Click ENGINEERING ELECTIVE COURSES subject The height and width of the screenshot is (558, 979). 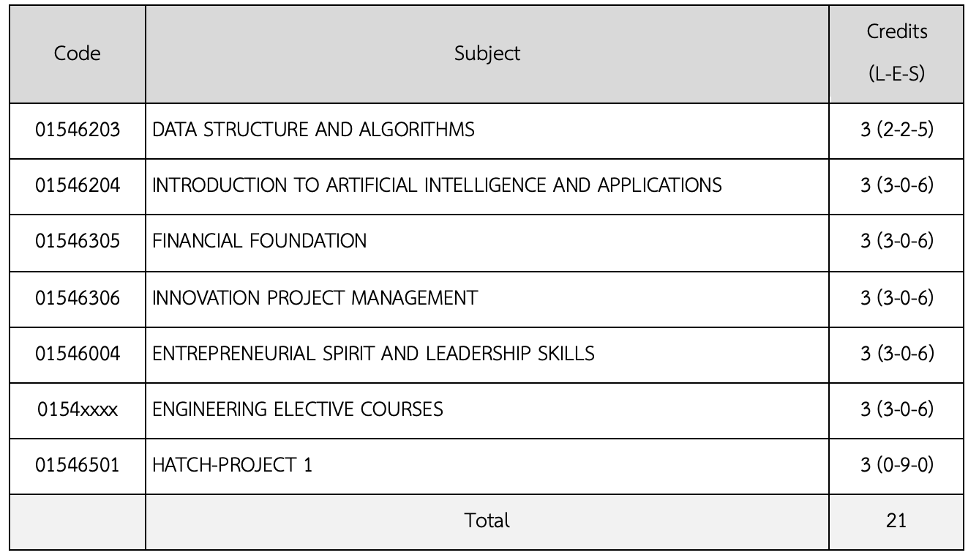[x=298, y=409]
